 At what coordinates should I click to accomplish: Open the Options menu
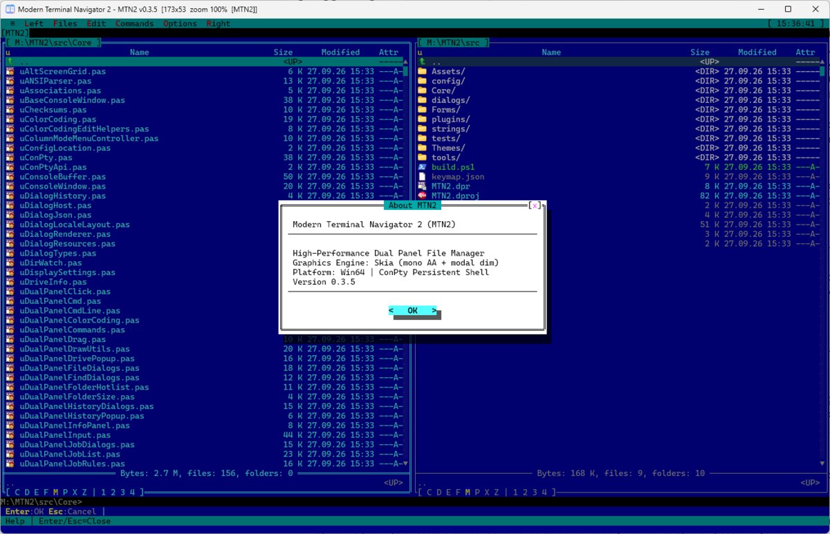coord(180,23)
